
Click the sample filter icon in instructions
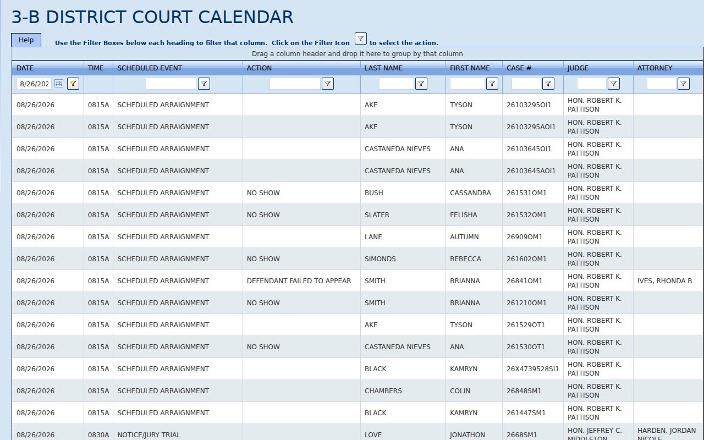click(x=360, y=38)
